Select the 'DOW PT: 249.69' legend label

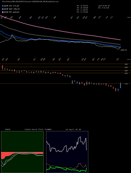coord(11,12)
